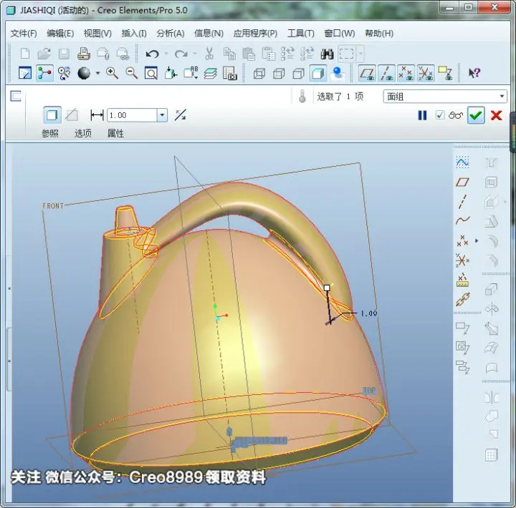Viewport: 516px width, 508px height.
Task: Toggle datum plane display visibility
Action: tap(367, 73)
